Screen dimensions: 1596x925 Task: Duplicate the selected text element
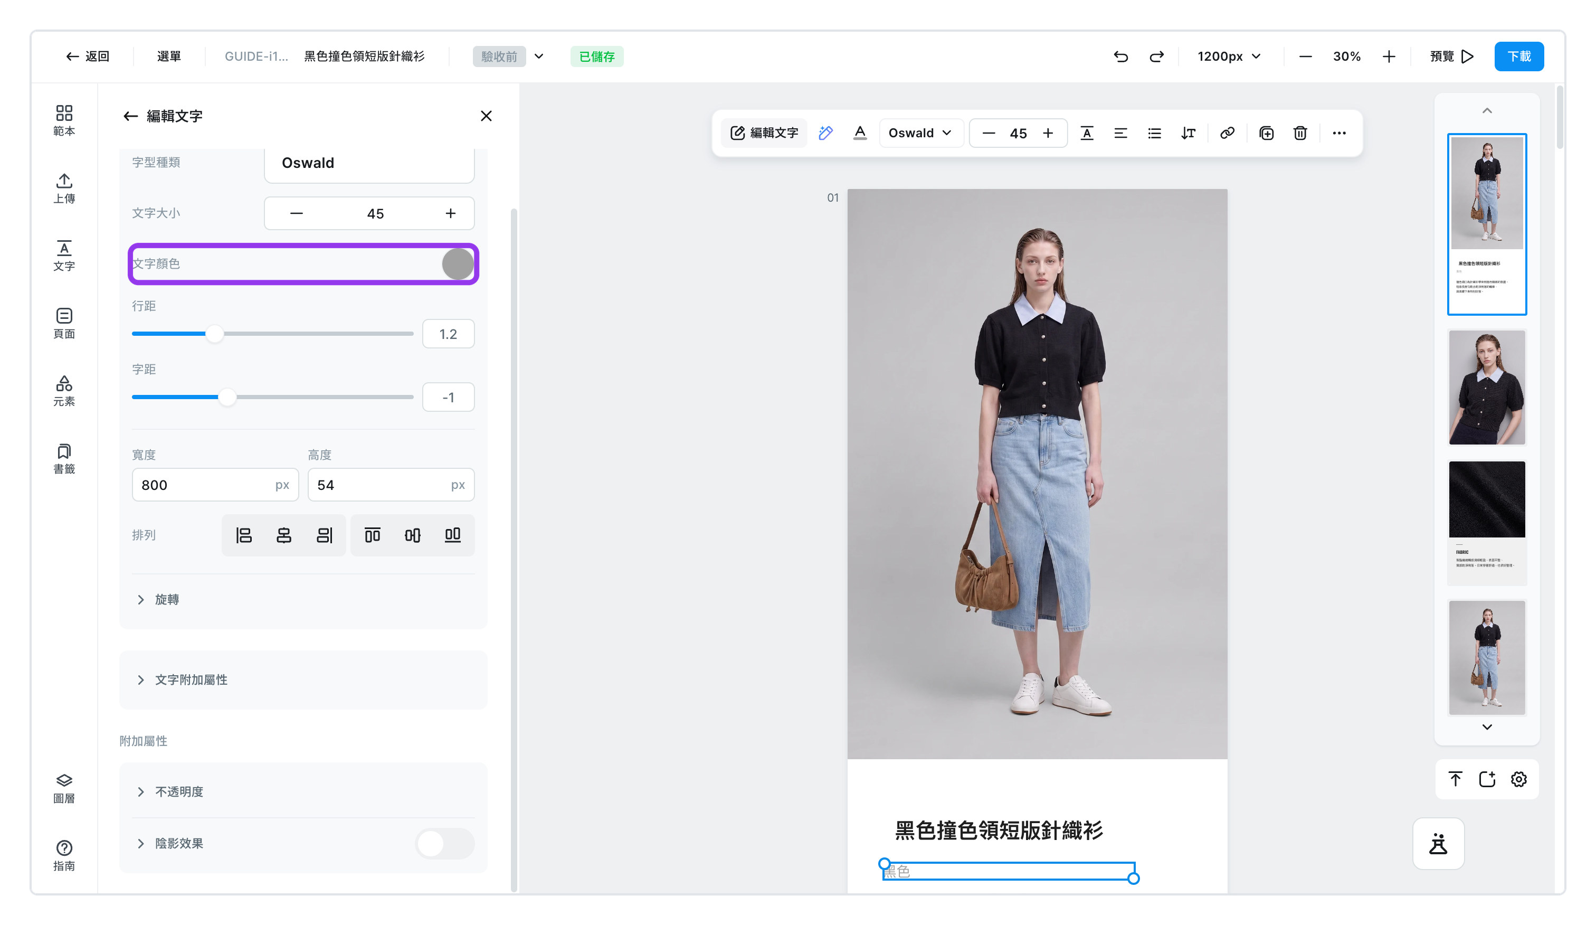coord(1266,133)
